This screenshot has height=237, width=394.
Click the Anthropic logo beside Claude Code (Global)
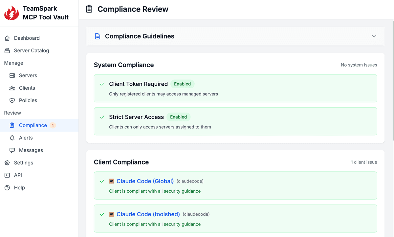pos(111,181)
